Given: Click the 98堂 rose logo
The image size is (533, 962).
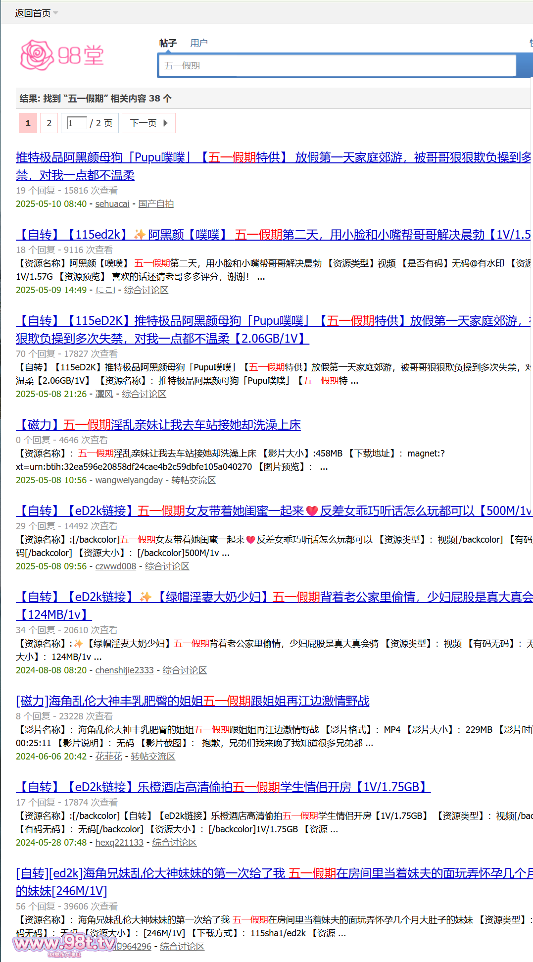Looking at the screenshot, I should (62, 55).
